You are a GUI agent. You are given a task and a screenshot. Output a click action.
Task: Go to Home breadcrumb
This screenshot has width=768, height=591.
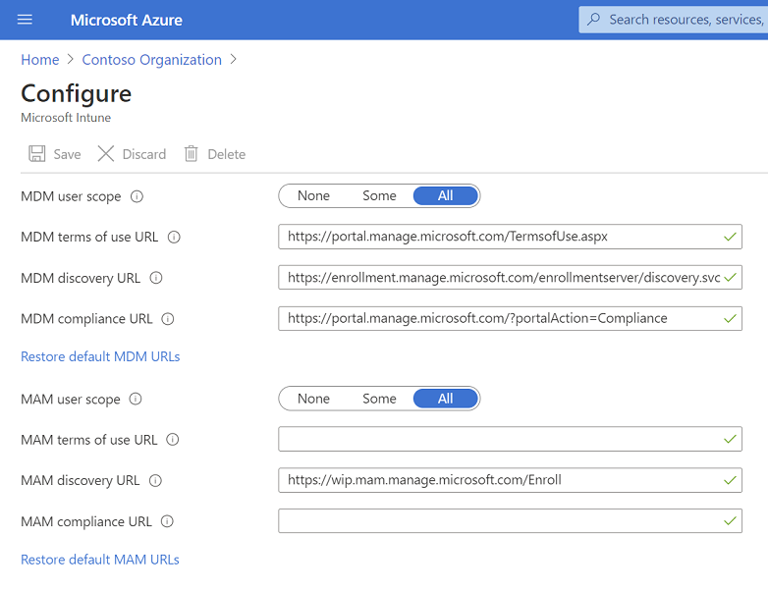coord(40,60)
